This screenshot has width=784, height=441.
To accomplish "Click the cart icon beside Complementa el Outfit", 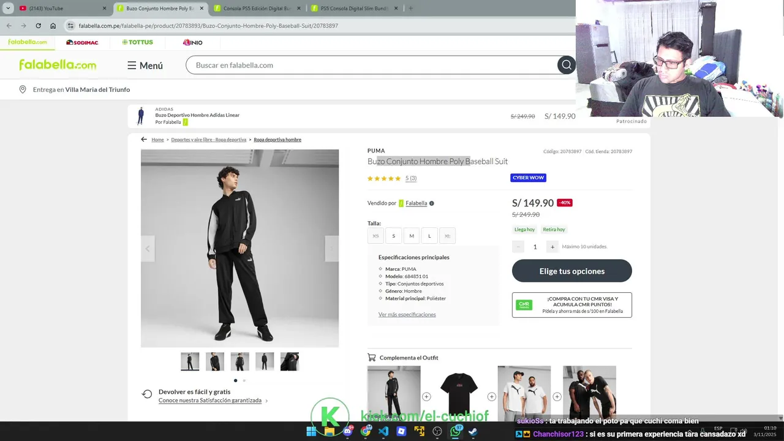I will tap(371, 358).
